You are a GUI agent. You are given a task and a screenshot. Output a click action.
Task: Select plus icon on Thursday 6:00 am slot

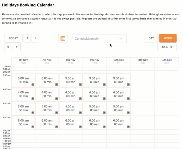pyautogui.click(x=104, y=127)
